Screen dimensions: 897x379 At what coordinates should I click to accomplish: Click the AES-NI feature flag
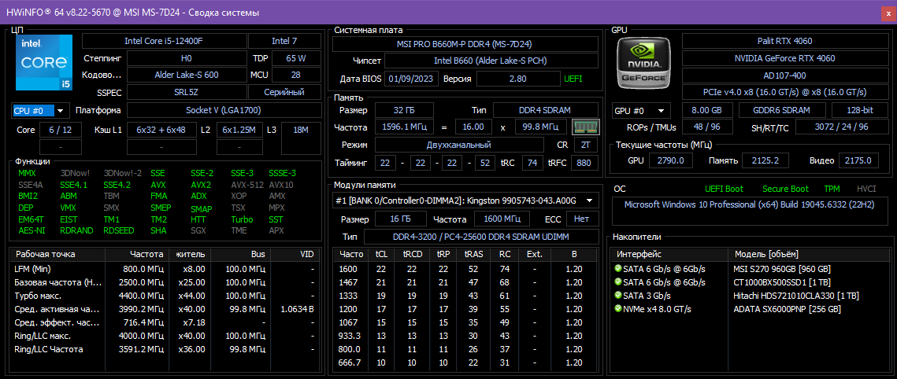click(x=32, y=230)
